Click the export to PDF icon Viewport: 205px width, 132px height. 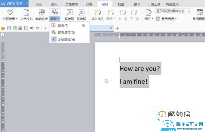(15, 28)
